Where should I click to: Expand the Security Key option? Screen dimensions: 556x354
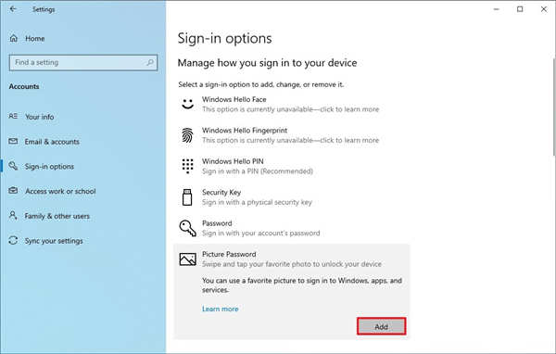pyautogui.click(x=291, y=197)
